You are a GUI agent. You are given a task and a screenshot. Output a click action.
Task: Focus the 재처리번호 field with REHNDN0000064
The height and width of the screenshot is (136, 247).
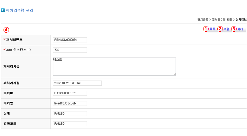pos(70,40)
